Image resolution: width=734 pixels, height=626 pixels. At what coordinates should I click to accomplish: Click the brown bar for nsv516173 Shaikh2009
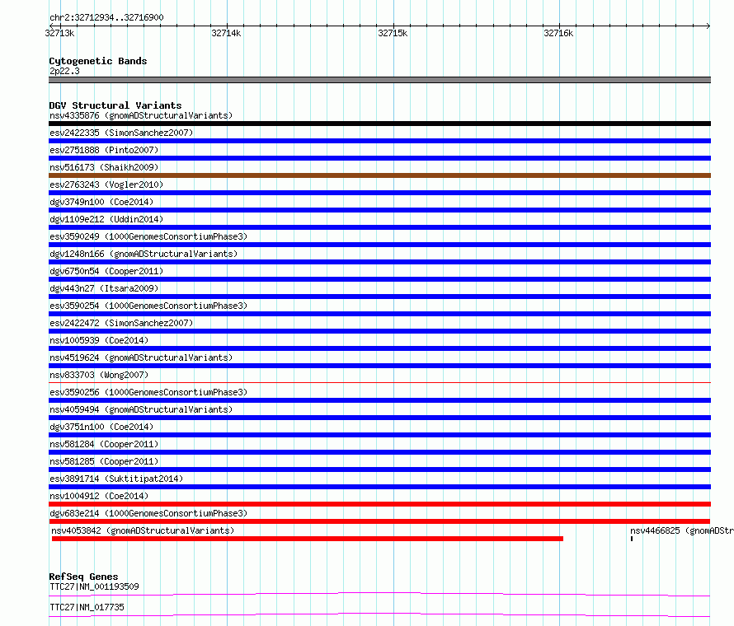pos(379,175)
